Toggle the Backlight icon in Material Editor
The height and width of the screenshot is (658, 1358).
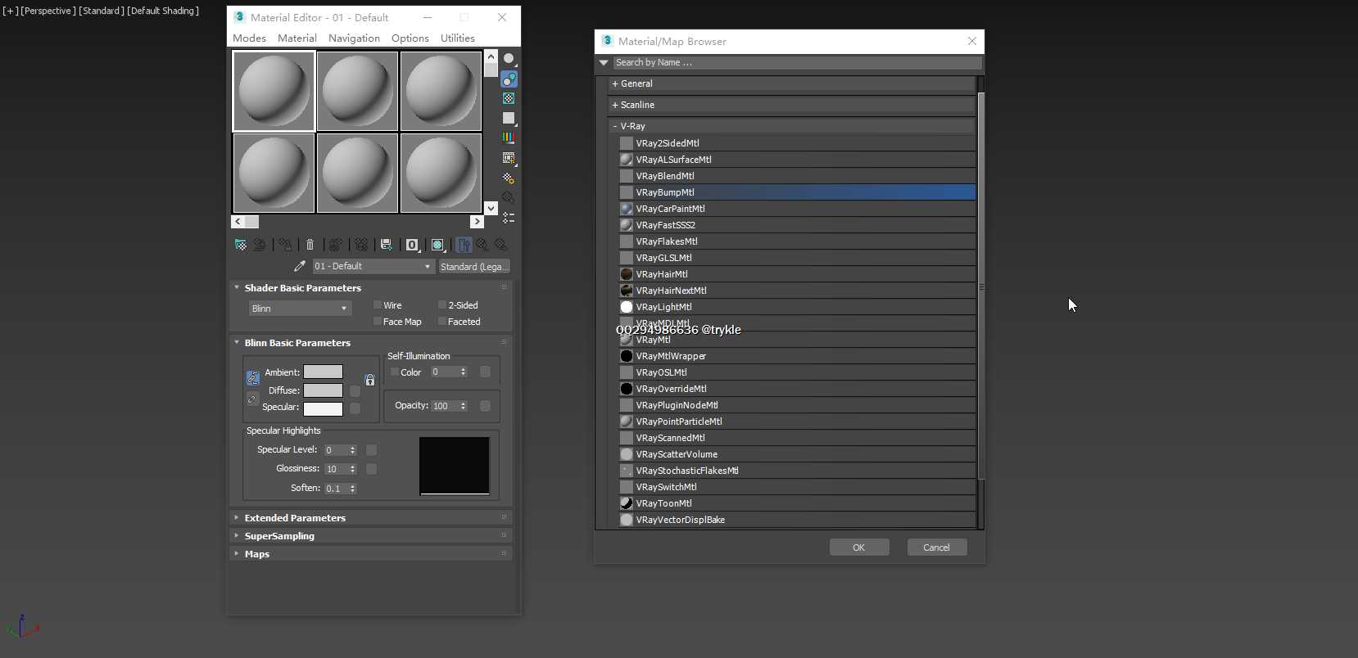click(509, 79)
